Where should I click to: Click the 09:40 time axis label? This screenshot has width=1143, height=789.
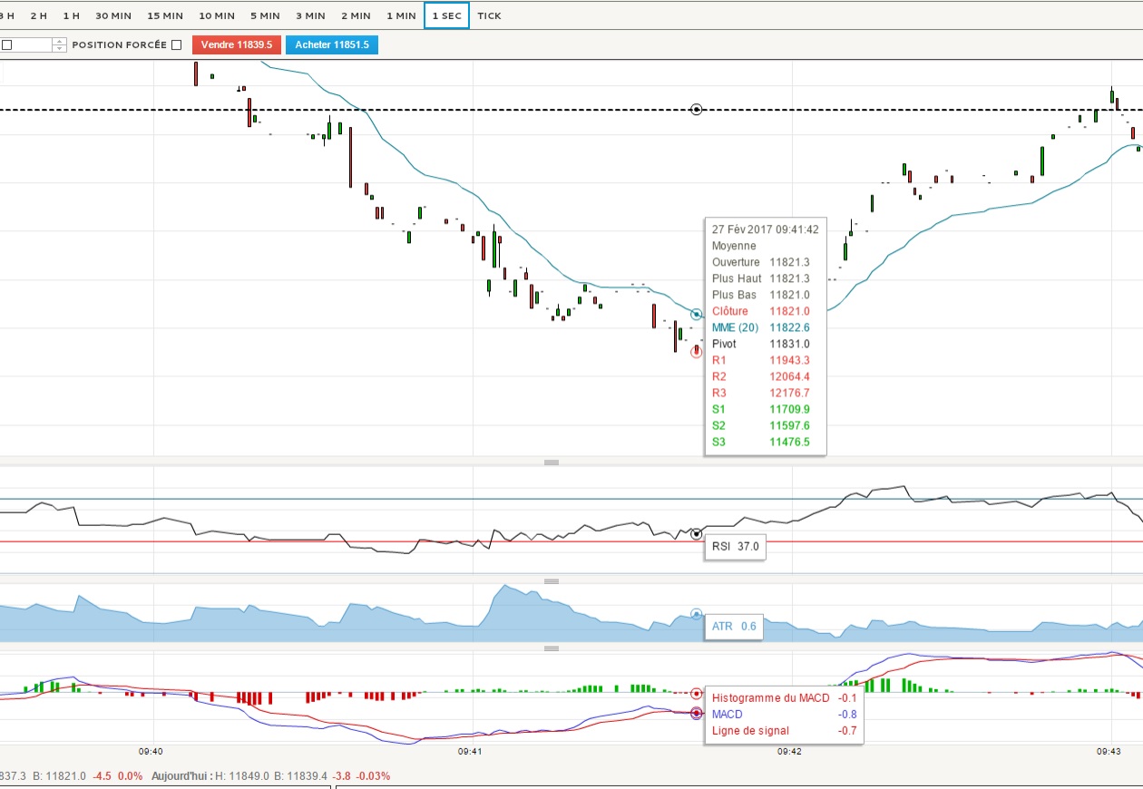click(151, 752)
